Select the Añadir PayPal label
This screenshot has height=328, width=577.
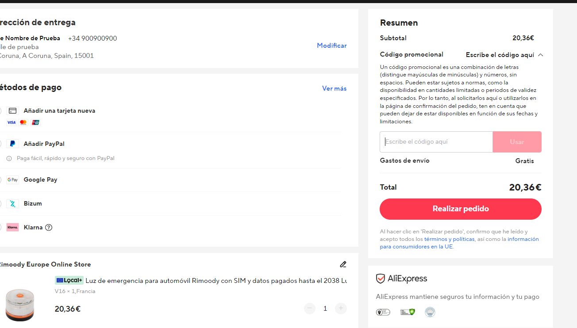[x=44, y=144]
